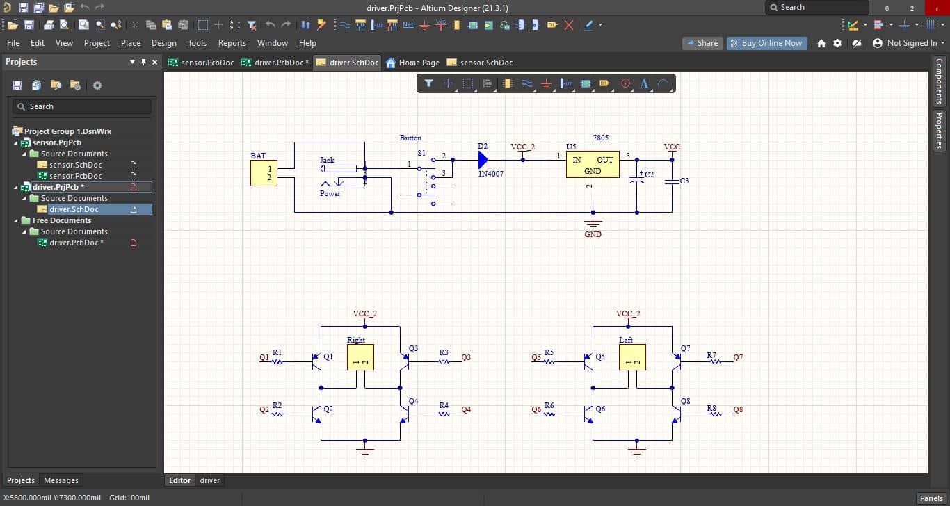Open the grids dropdown at toolbar right end
The height and width of the screenshot is (506, 950).
(942, 25)
